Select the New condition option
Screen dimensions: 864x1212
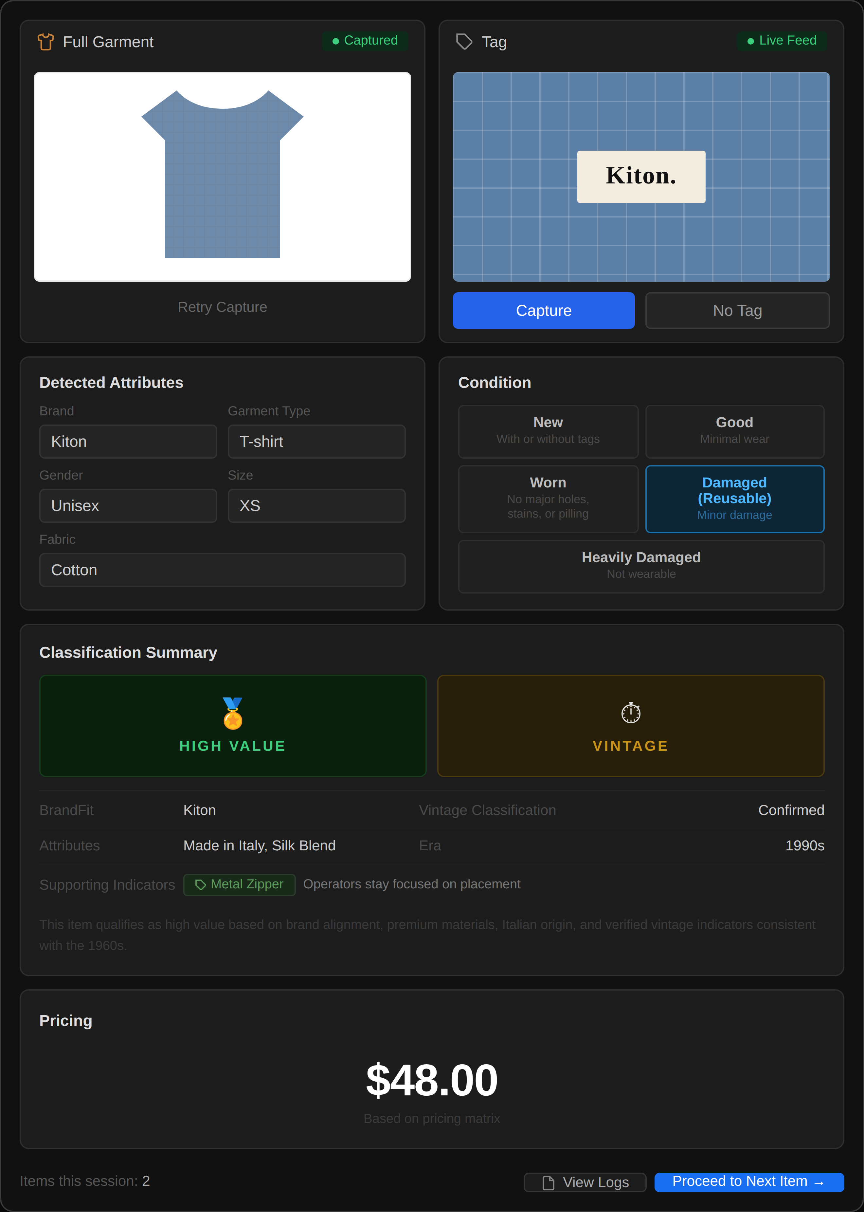click(548, 431)
